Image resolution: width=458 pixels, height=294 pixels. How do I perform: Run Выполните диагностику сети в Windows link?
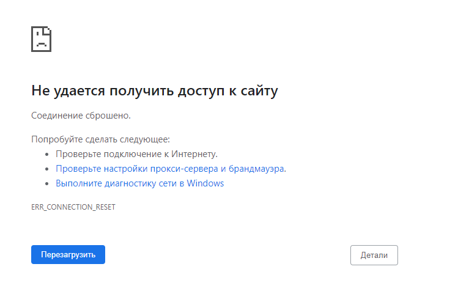coord(139,183)
